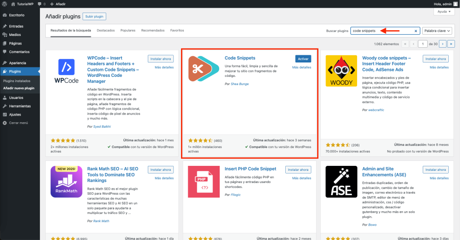Screen dimensions: 460x240
Task: Go to next results page
Action: tap(442, 44)
